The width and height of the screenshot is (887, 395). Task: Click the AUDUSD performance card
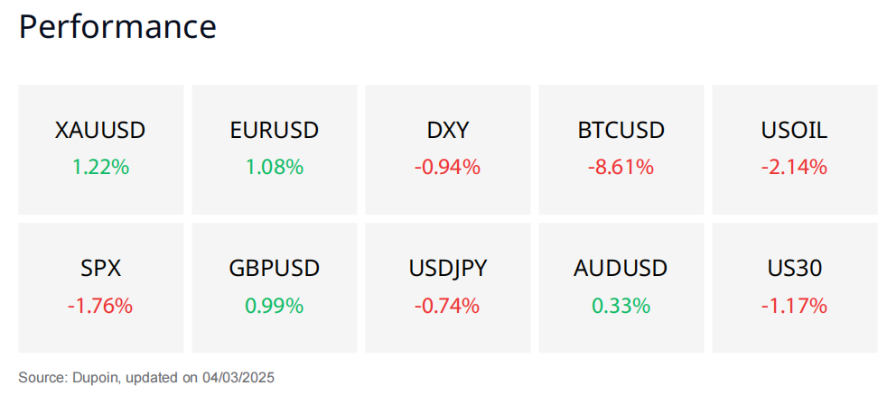(x=621, y=288)
